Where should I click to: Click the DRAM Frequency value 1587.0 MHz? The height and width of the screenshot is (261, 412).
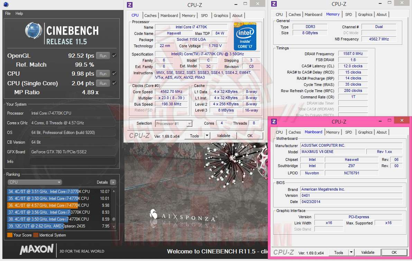353,54
